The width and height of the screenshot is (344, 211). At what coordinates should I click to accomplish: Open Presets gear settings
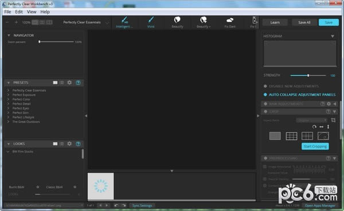pyautogui.click(x=69, y=83)
